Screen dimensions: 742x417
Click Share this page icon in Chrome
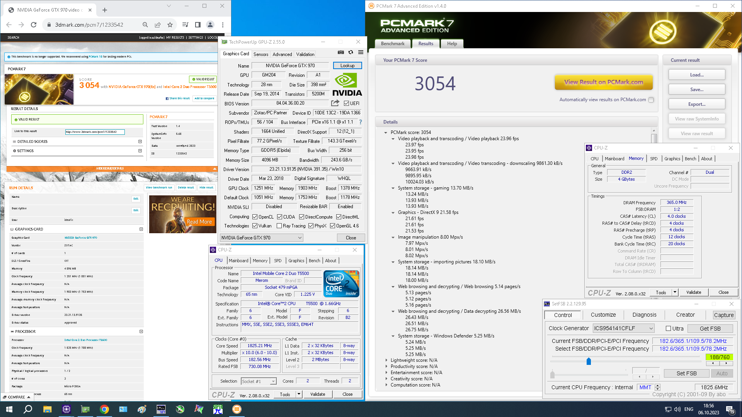point(158,25)
